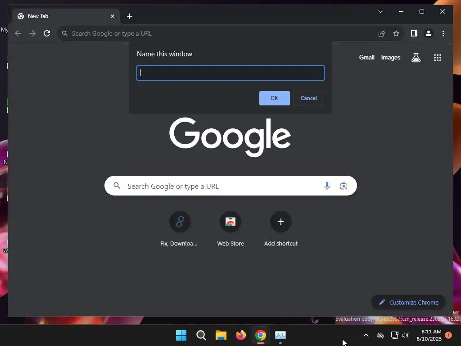This screenshot has width=461, height=346.
Task: Toggle the Chrome side panel
Action: click(x=414, y=33)
